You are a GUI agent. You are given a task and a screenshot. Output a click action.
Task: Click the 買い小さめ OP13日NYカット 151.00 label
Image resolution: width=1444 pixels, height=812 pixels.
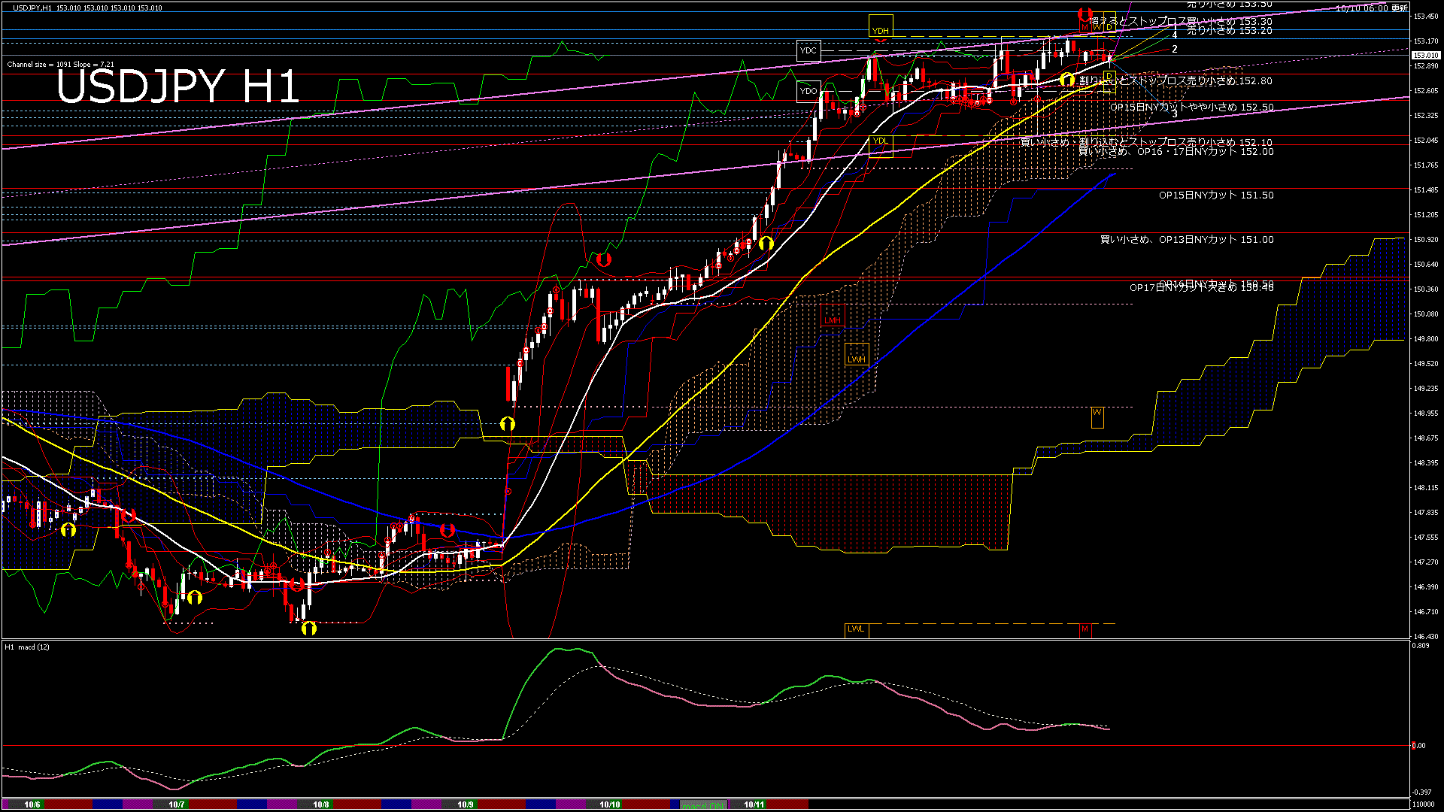[x=1187, y=240]
